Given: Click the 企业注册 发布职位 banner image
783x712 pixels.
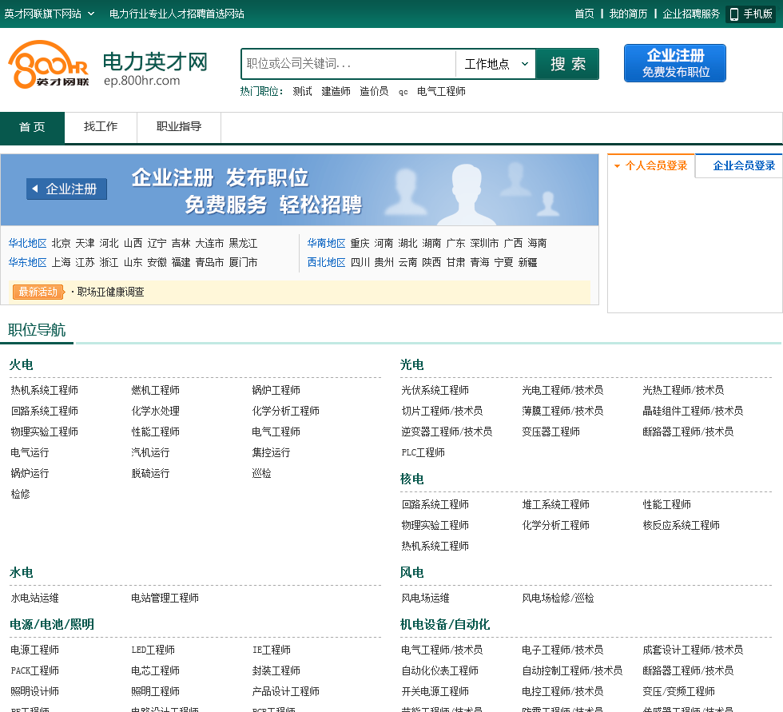Looking at the screenshot, I should coord(352,190).
